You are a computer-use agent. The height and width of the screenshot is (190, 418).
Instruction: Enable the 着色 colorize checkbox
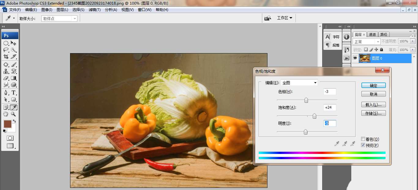(363, 139)
